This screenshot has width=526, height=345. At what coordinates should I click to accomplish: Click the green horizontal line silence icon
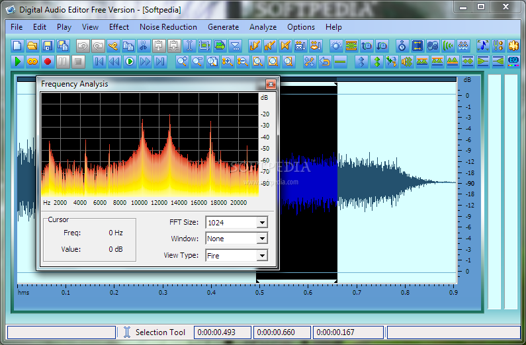tap(340, 61)
